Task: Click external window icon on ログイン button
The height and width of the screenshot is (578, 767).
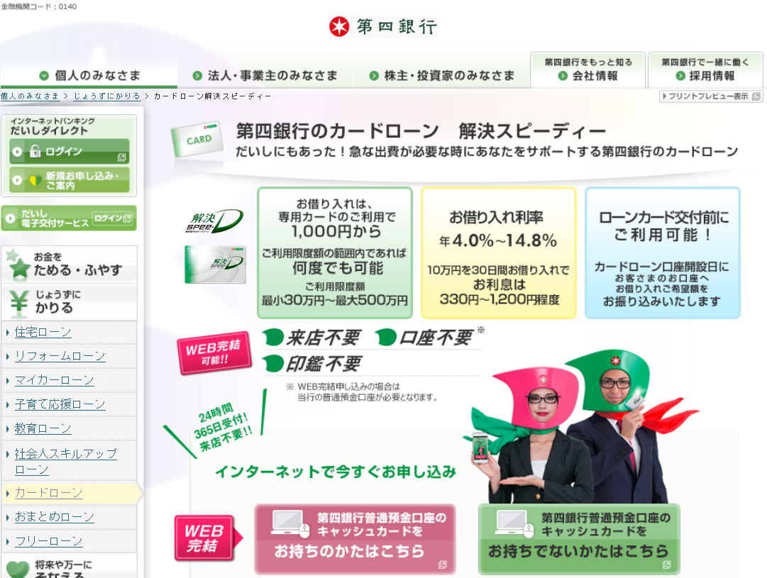Action: click(121, 157)
